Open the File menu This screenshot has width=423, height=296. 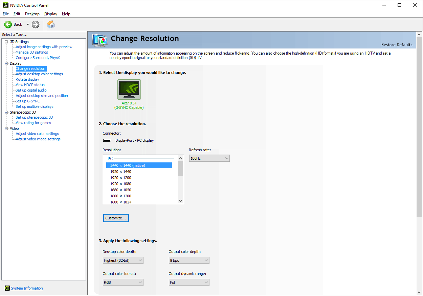6,14
